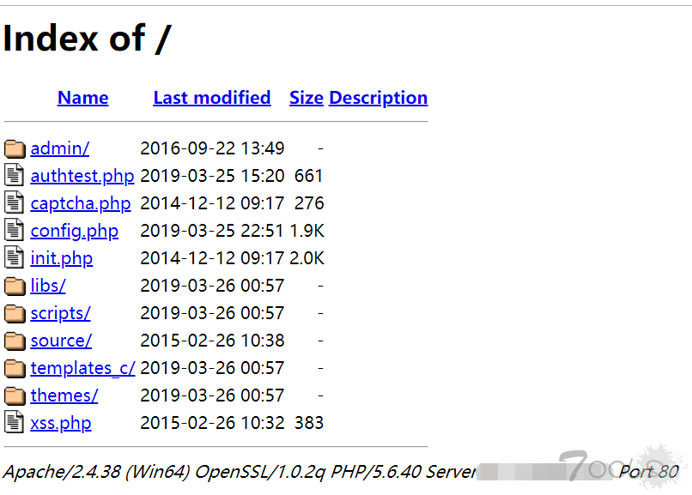The height and width of the screenshot is (495, 692).
Task: Open the xss.php file link
Action: 61,423
